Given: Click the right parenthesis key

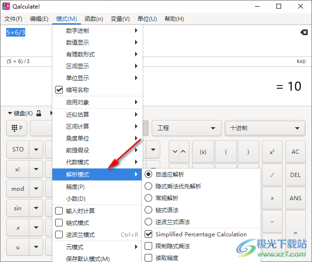Looking at the screenshot, I should 248,152.
